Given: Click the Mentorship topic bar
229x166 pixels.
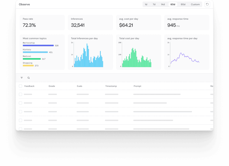Looking at the screenshot, I should pos(38,45).
